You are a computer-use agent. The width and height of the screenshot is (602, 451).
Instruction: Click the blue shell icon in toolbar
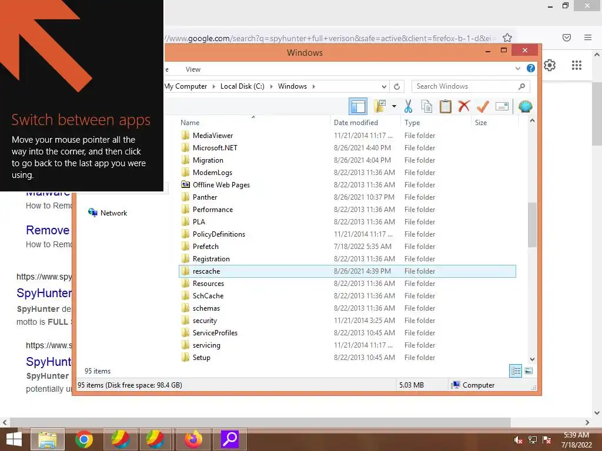525,106
